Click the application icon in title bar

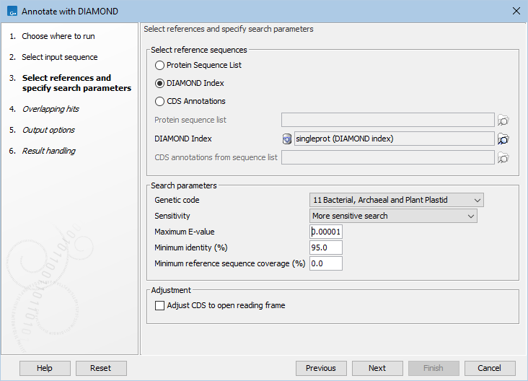pyautogui.click(x=10, y=11)
